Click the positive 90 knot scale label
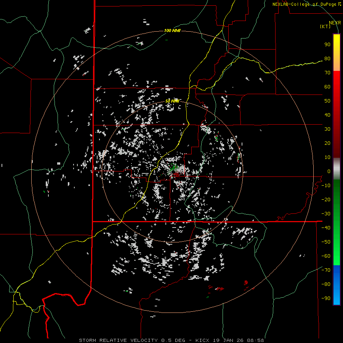Image resolution: width=343 pixels, height=343 pixels. click(x=327, y=45)
